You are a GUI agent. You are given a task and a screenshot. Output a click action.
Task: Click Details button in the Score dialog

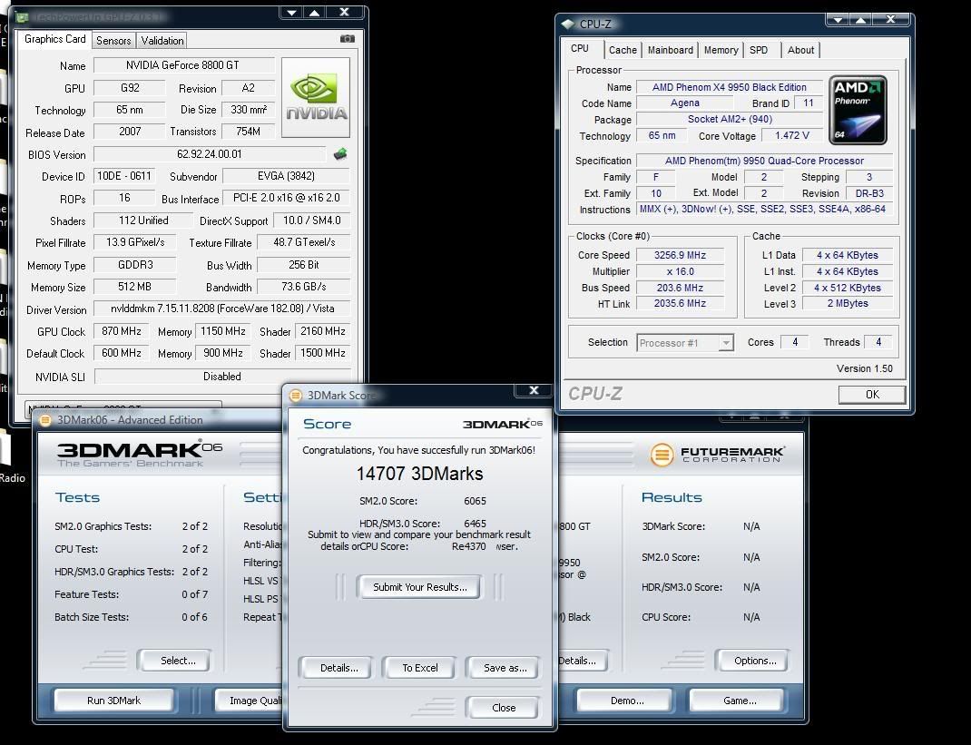pos(338,668)
